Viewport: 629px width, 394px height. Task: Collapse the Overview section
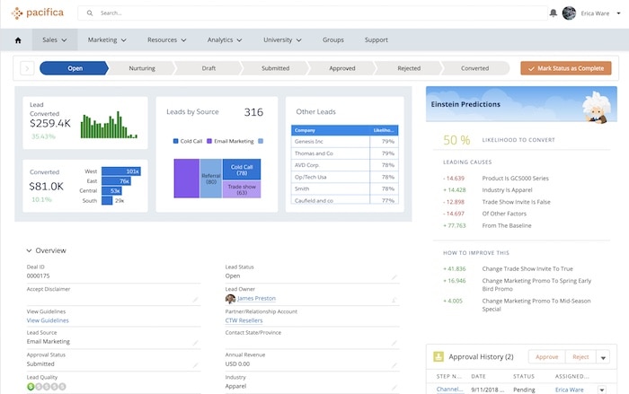29,251
